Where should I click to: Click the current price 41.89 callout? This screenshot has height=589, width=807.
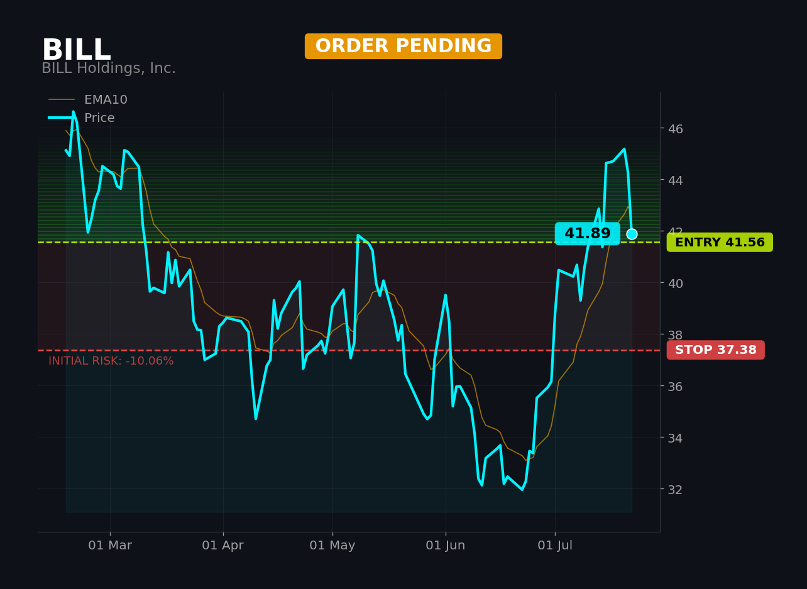pos(588,234)
